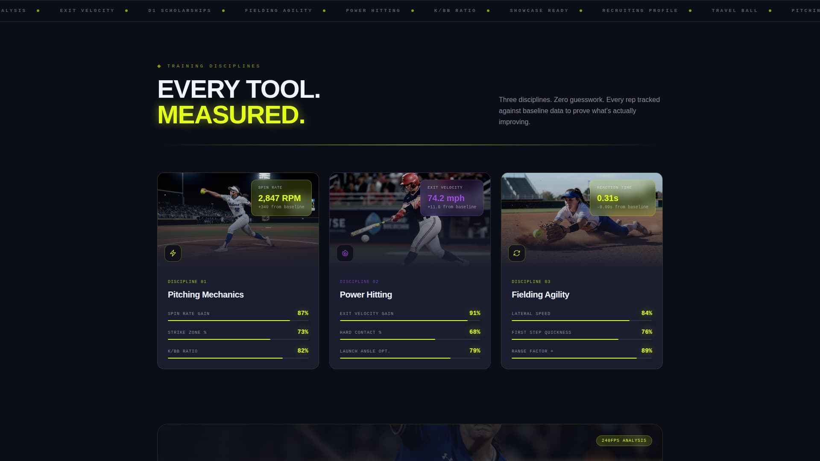Select TRAVEL BALL in the top bar

pos(734,10)
